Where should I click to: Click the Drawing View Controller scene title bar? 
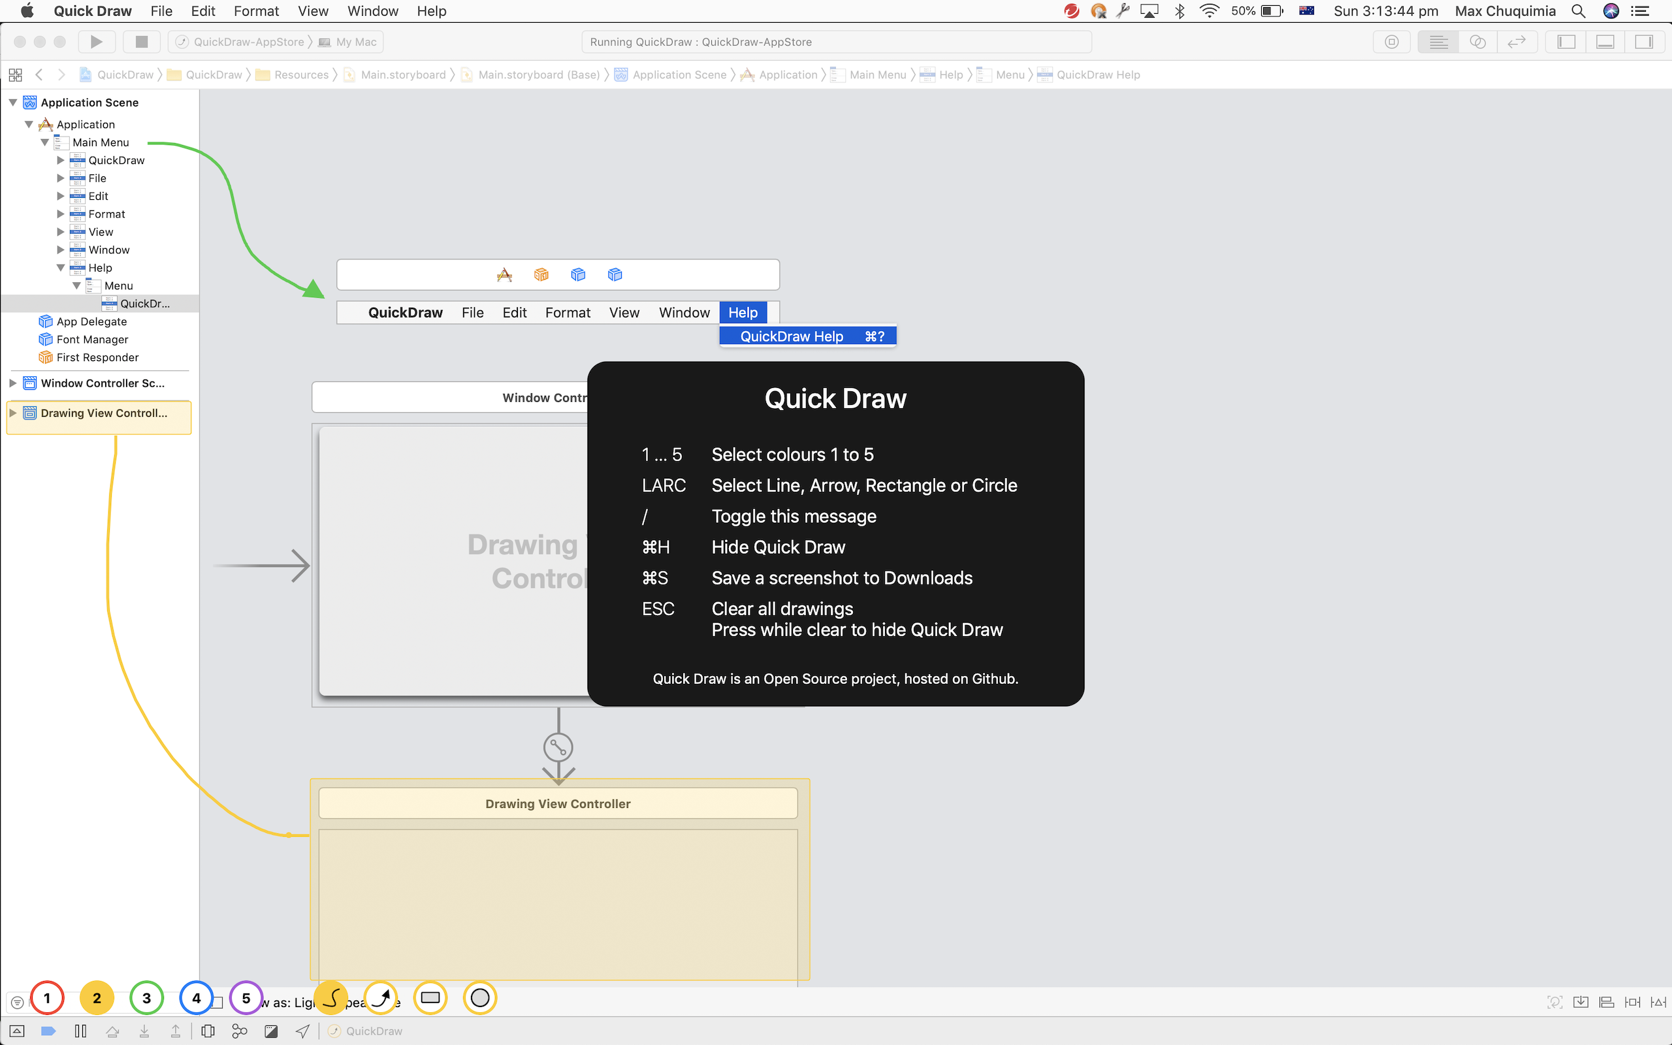click(558, 804)
